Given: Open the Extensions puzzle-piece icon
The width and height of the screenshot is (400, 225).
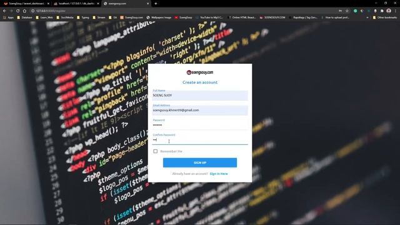Looking at the screenshot, I should pos(382,11).
